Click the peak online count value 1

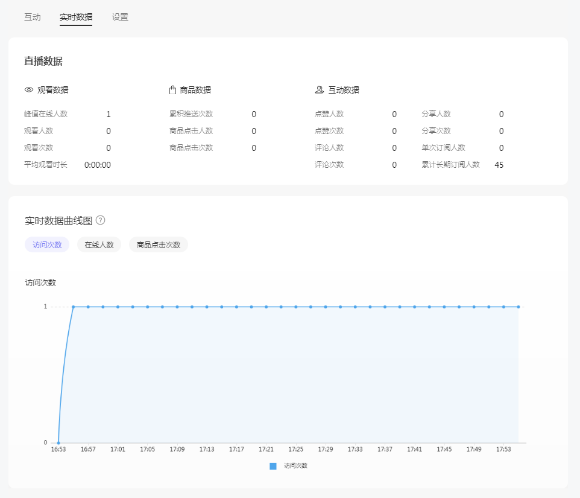110,114
